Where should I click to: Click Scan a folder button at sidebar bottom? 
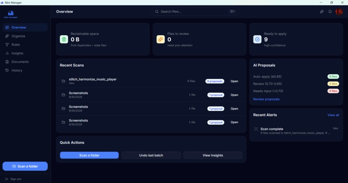25,166
